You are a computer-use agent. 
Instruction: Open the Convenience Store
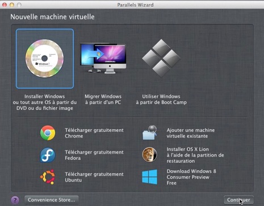point(51,200)
